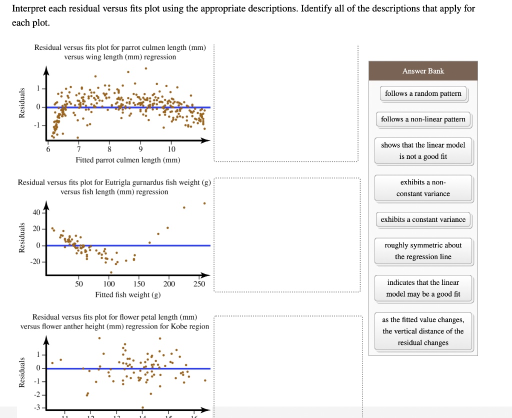Click the "as the fitted value changes" description tile
Screen dimensions: 512x418
coord(423,331)
